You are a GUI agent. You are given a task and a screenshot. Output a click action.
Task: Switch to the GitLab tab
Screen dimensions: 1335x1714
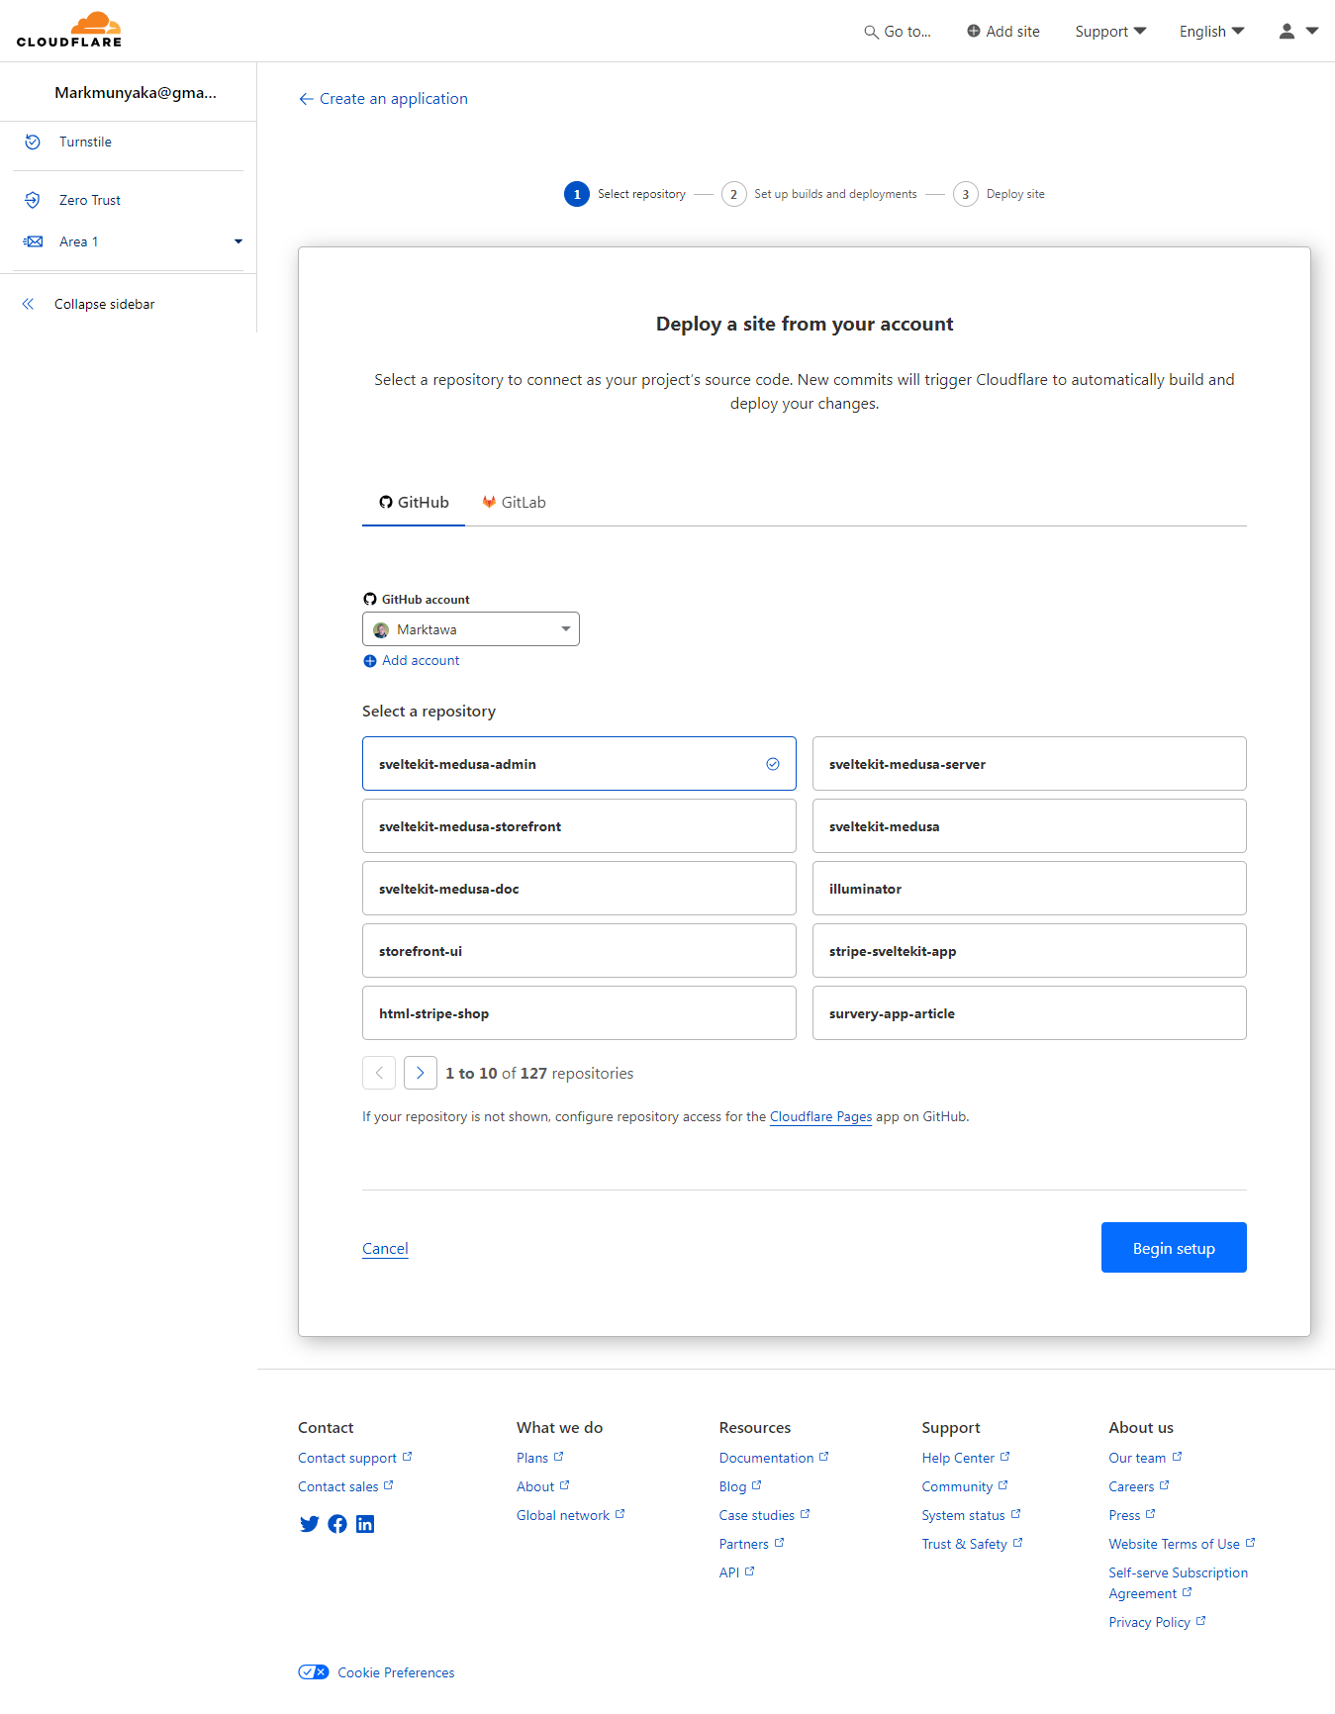pos(514,503)
